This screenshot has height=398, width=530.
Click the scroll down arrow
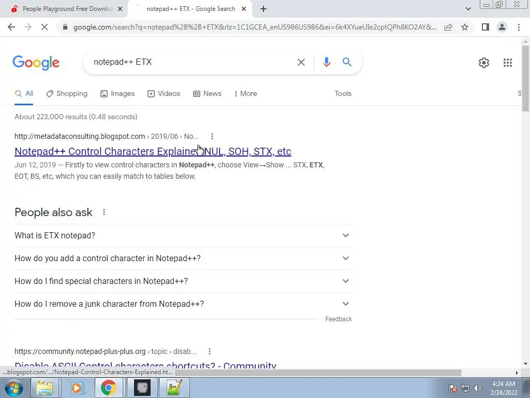pos(525,364)
